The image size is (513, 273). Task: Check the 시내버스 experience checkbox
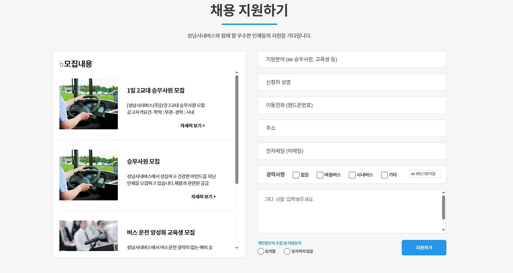tap(351, 175)
